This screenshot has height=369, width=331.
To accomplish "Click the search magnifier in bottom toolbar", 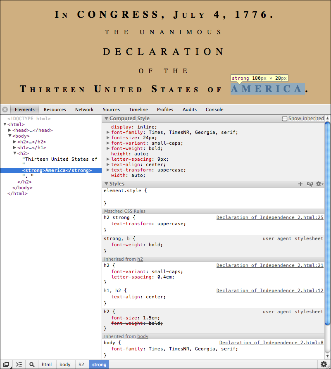I will [x=32, y=364].
